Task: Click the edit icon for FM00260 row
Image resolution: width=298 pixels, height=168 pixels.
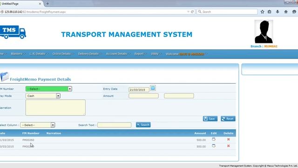Action: pyautogui.click(x=214, y=140)
